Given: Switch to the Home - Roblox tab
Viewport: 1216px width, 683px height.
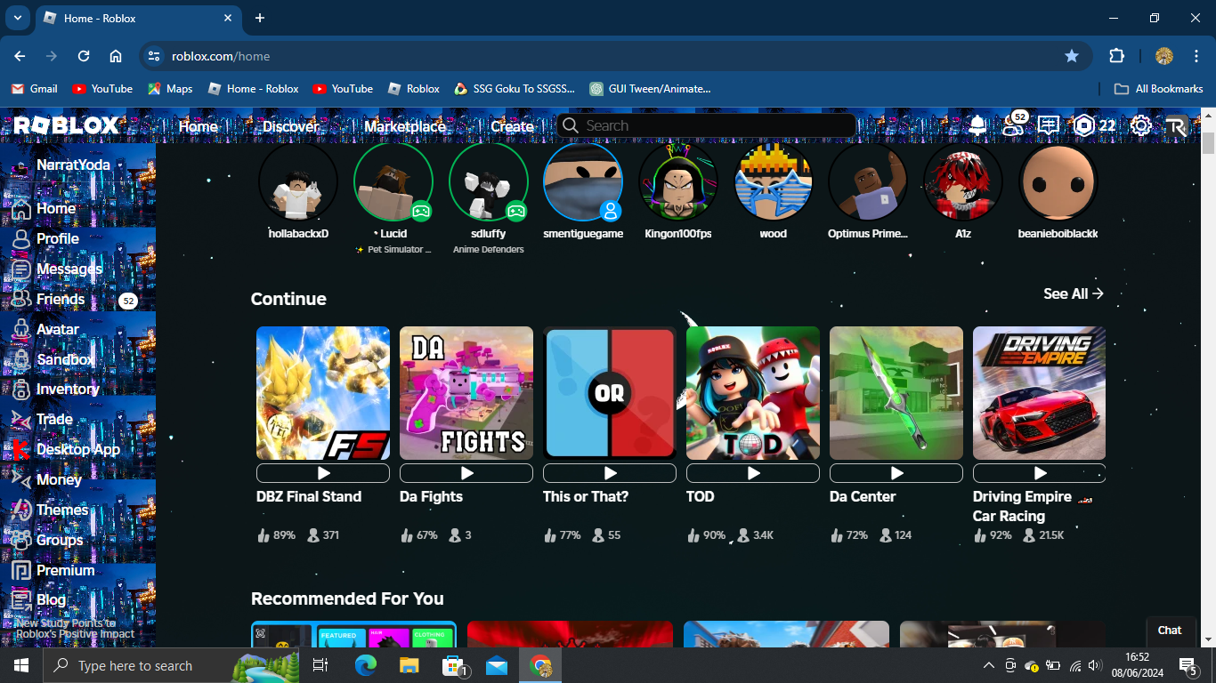Looking at the screenshot, I should pos(138,18).
